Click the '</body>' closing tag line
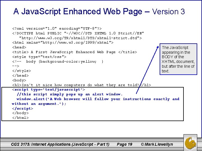This screenshot has height=151, width=202. pyautogui.click(x=20, y=113)
